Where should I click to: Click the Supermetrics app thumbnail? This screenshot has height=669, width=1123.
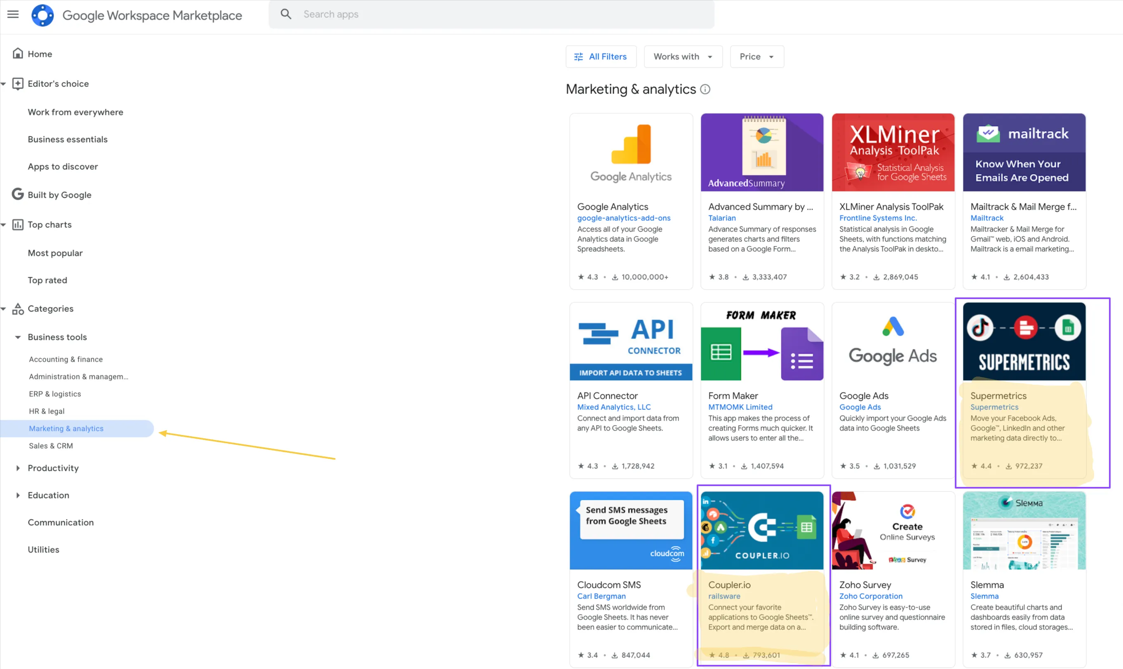pyautogui.click(x=1024, y=341)
